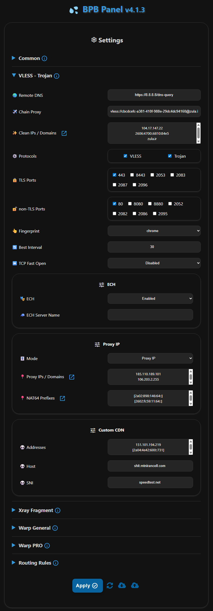The width and height of the screenshot is (213, 611).
Task: Click the Best Interval field showing 30
Action: click(x=154, y=247)
